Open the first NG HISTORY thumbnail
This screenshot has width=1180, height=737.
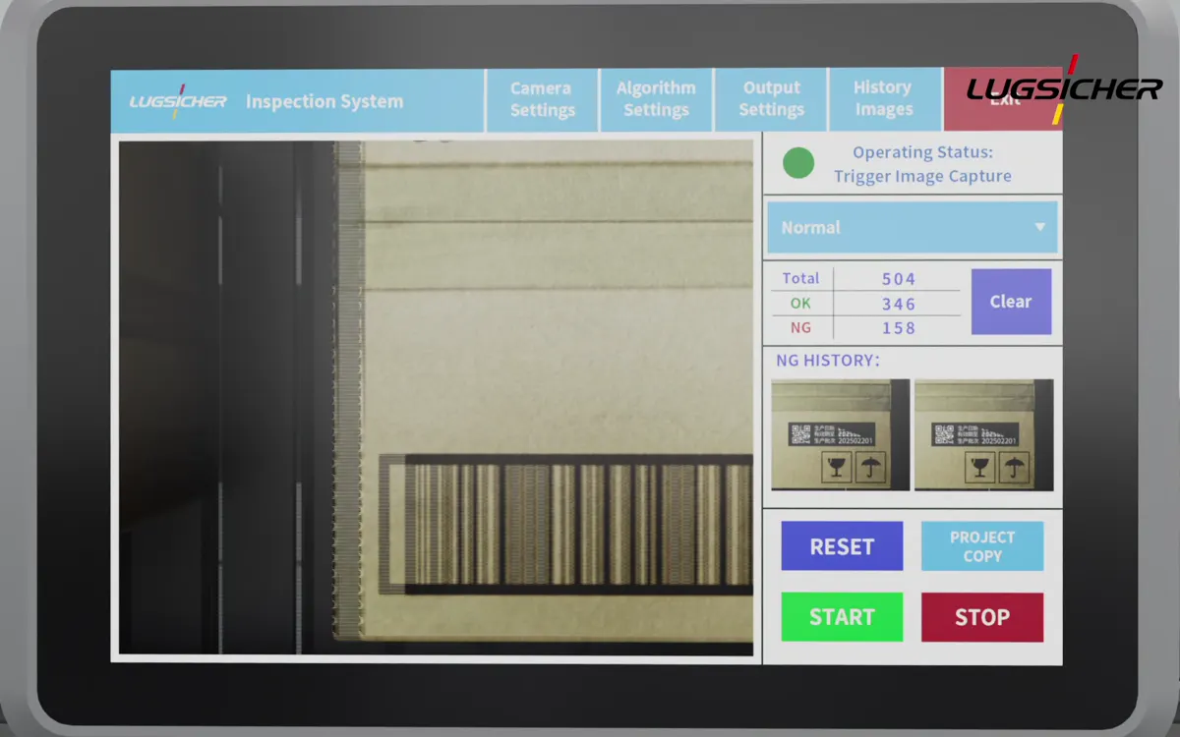click(x=841, y=435)
